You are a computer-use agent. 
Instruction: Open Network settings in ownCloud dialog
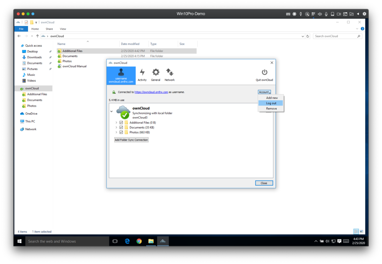click(x=170, y=75)
